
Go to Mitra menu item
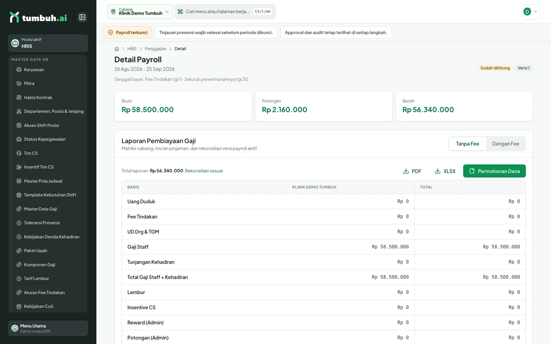pos(50,84)
